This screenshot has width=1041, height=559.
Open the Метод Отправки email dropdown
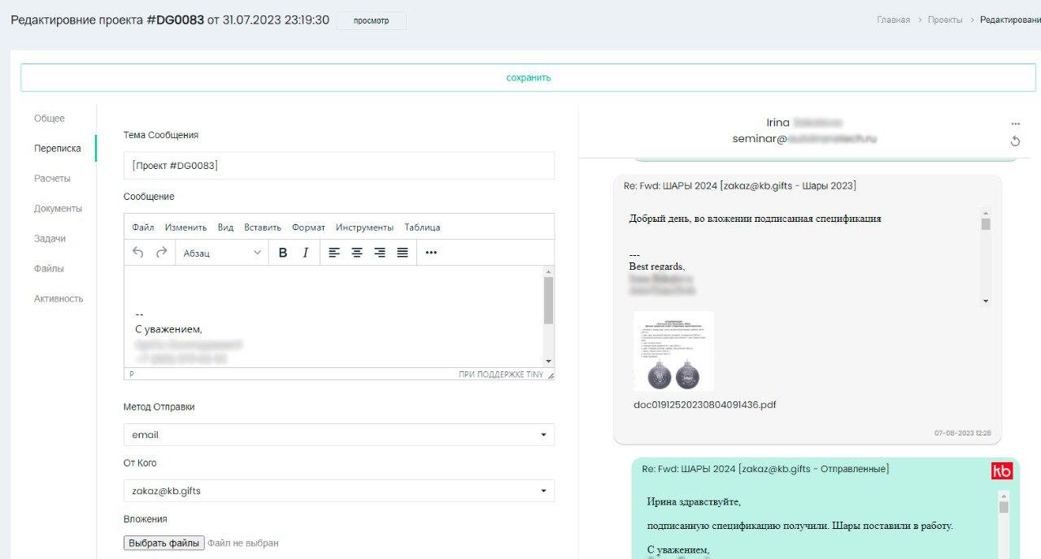[338, 435]
